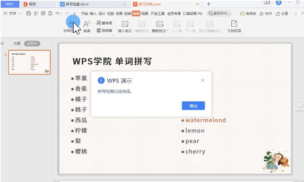
Task: Confirm with the 确定 button
Action: [x=193, y=106]
